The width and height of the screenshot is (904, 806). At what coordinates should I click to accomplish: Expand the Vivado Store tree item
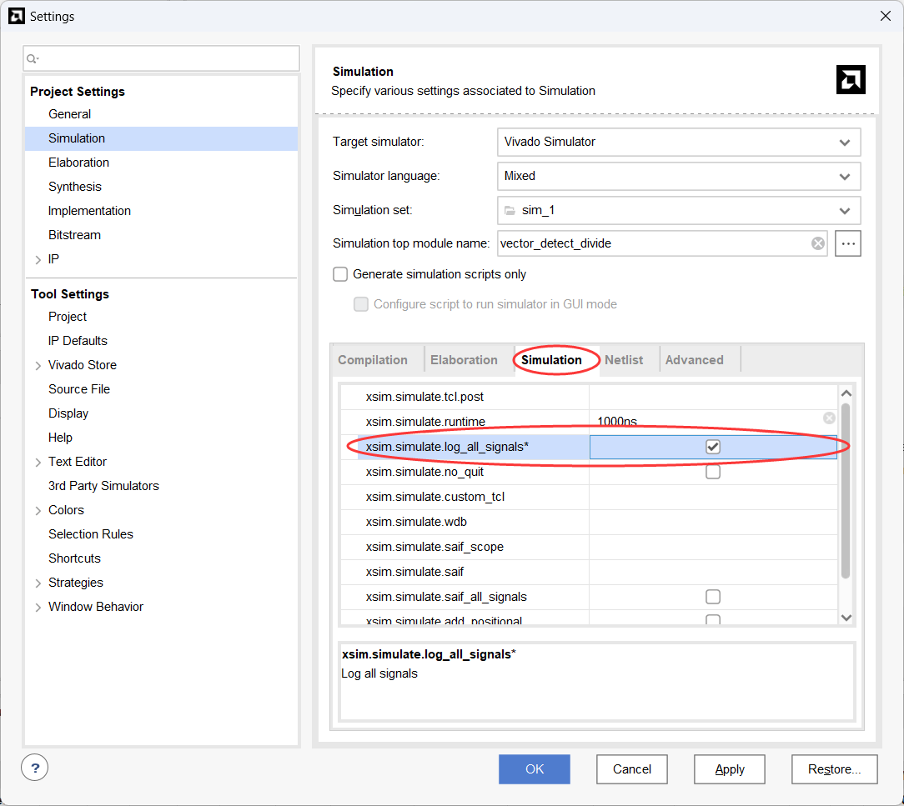(38, 365)
